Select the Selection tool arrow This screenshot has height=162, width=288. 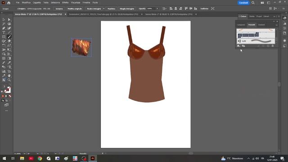pyautogui.click(x=4, y=19)
